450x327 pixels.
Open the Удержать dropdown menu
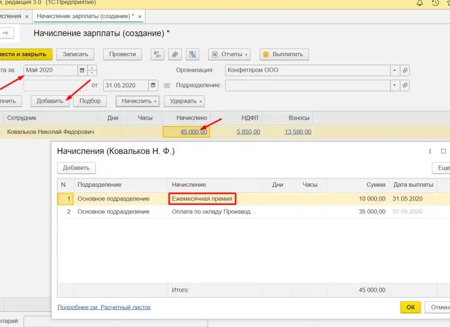pyautogui.click(x=185, y=101)
